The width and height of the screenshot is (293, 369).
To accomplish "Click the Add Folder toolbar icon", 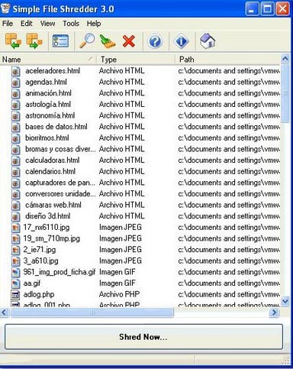I will click(x=34, y=41).
